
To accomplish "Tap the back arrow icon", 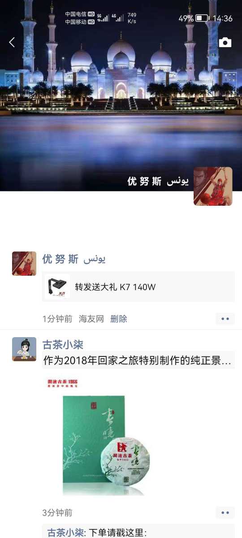I will pos(12,42).
